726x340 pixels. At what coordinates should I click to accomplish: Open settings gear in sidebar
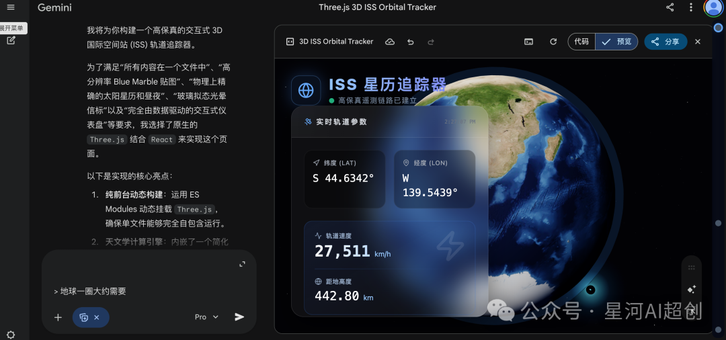tap(11, 334)
